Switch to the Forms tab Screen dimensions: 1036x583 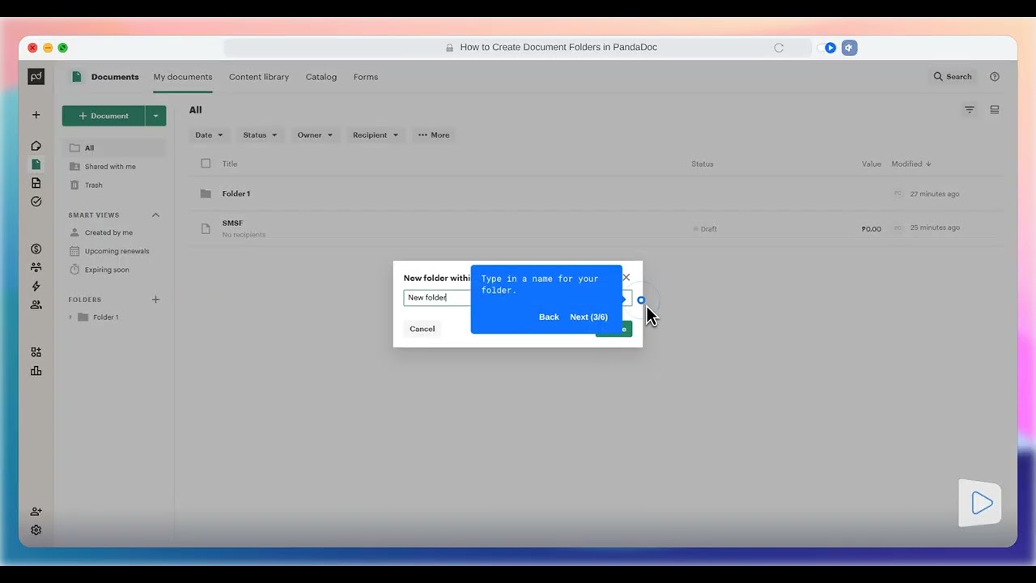(x=366, y=77)
